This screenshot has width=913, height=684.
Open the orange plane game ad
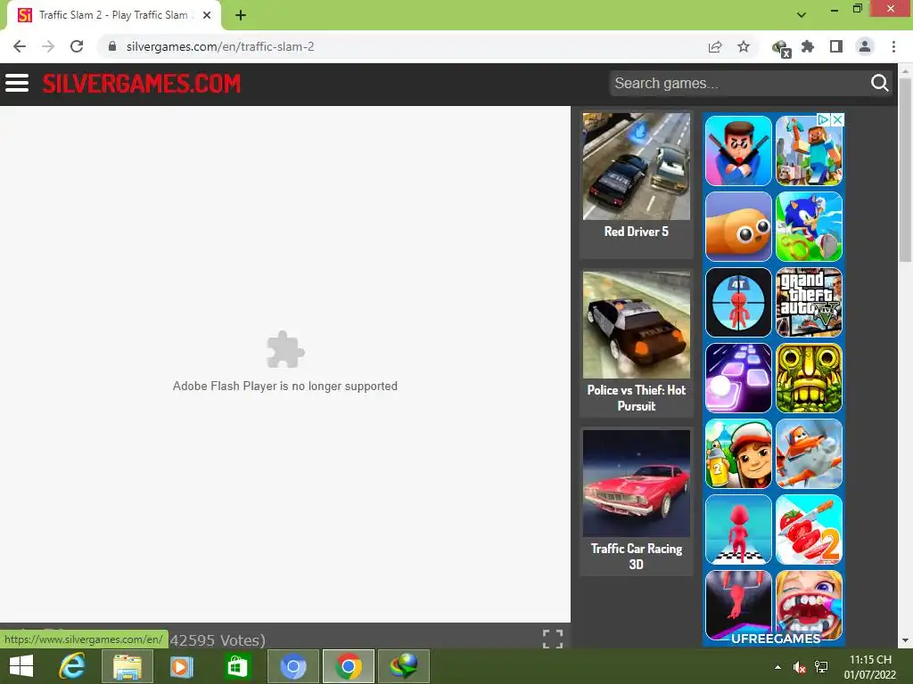[x=809, y=453]
